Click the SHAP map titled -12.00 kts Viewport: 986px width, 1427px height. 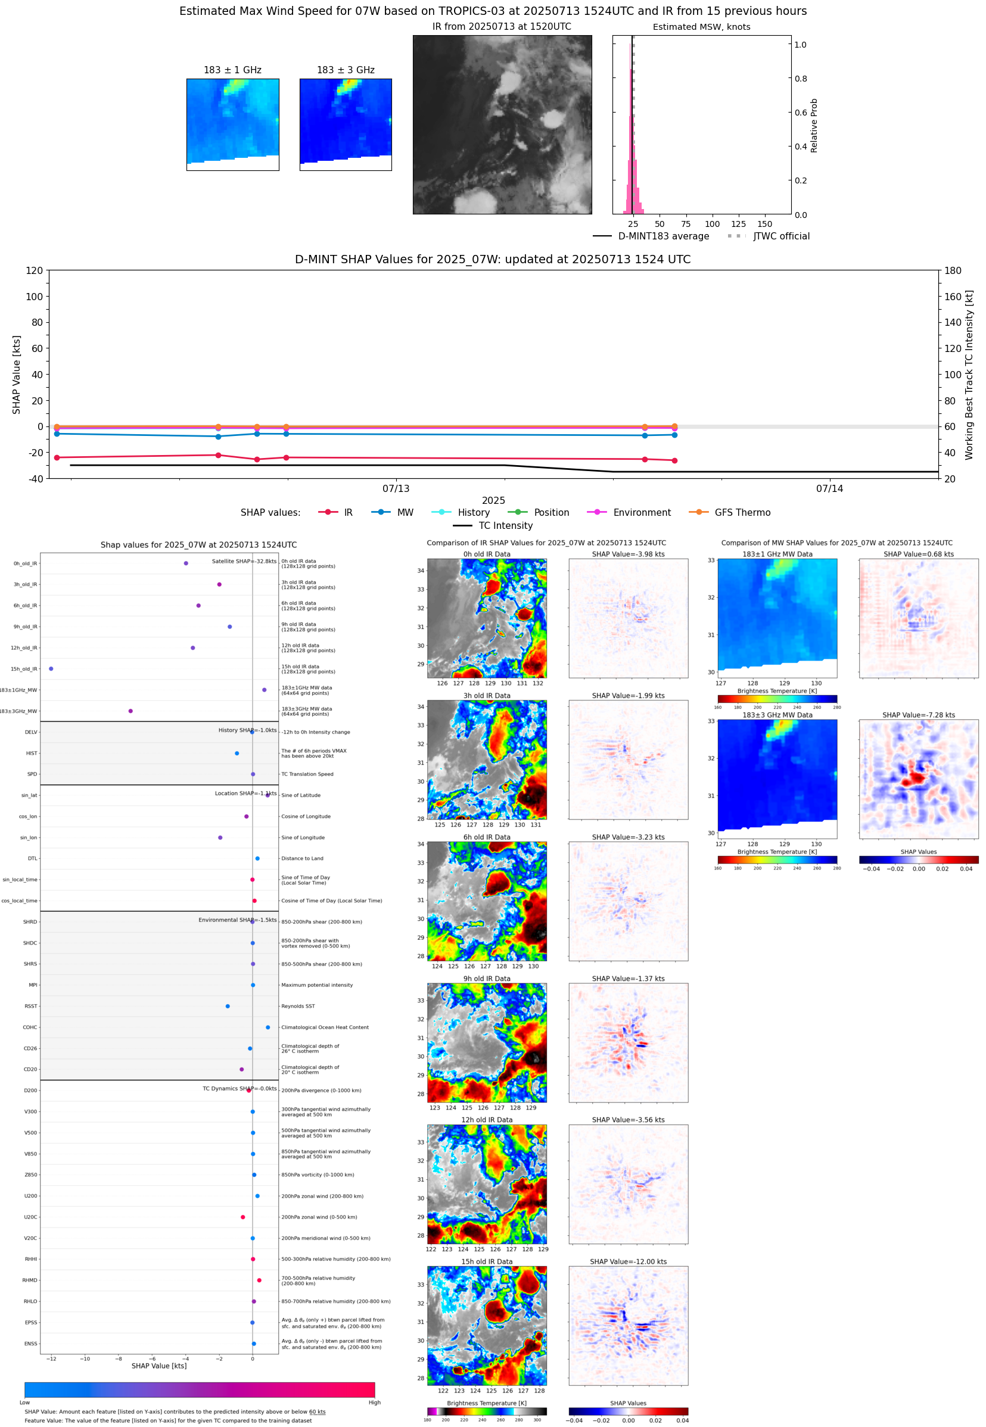click(629, 1326)
